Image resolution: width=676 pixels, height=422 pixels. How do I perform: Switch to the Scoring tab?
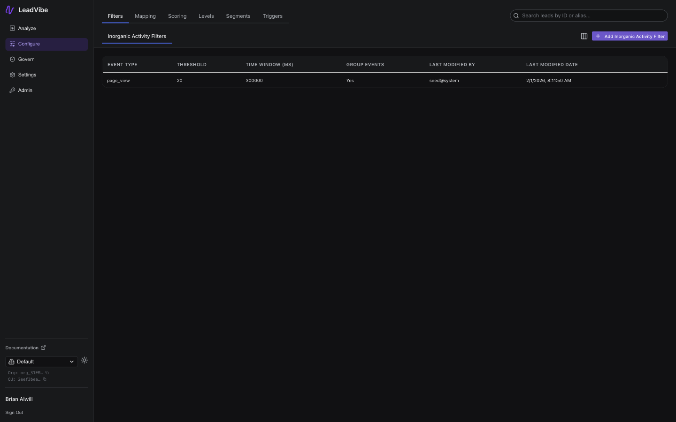coord(177,15)
